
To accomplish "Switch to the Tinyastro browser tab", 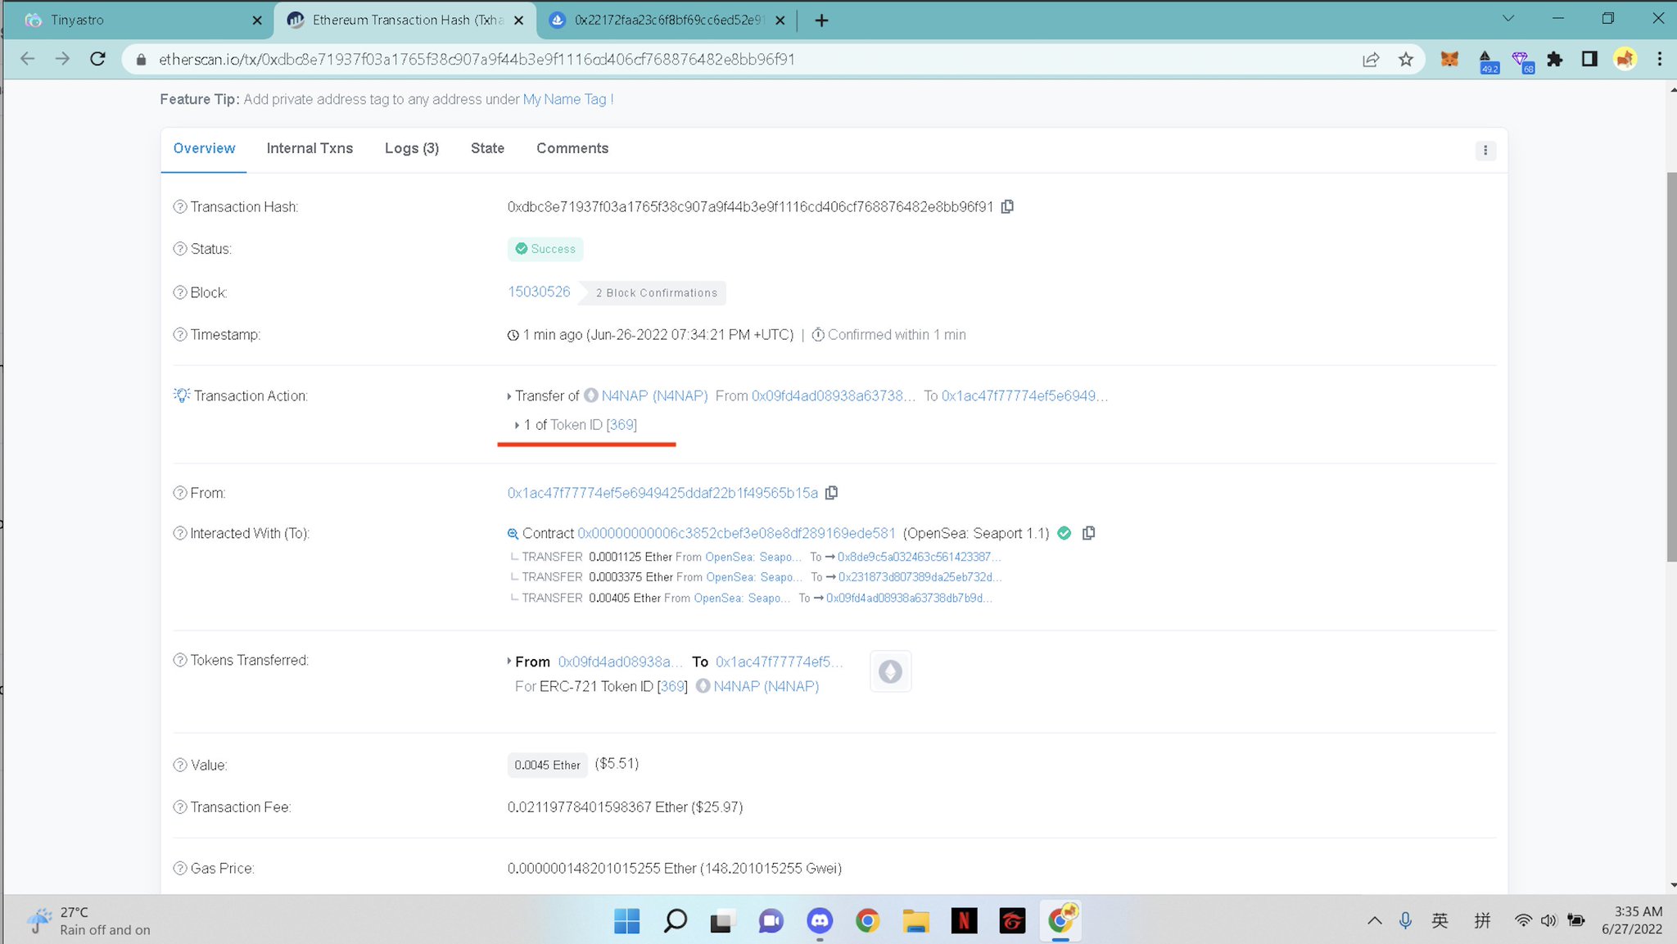I will click(139, 20).
